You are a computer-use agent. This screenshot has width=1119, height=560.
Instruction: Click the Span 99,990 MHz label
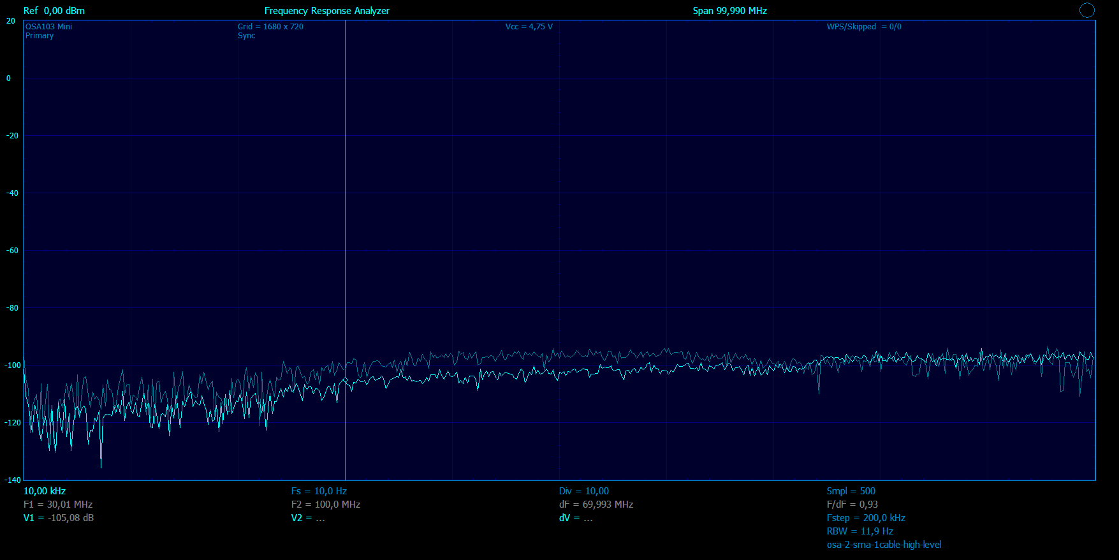click(730, 11)
